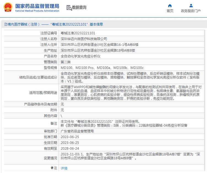This screenshot has width=207, height=173.
Task: Click the approving department 广东省药品监督管理局
Action: [77, 131]
